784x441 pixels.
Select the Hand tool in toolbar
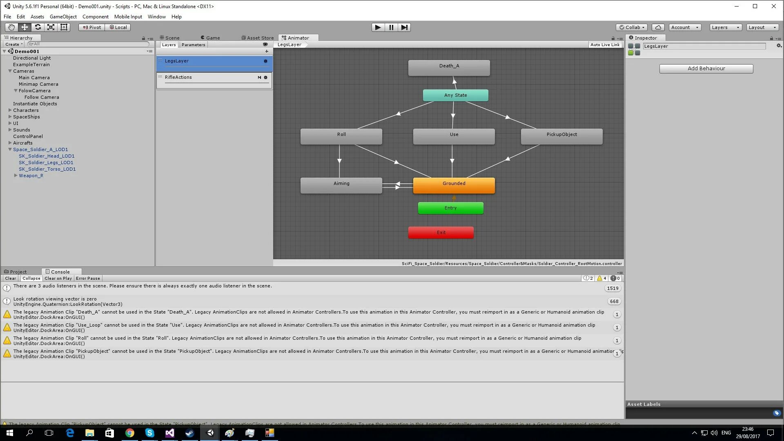click(11, 27)
